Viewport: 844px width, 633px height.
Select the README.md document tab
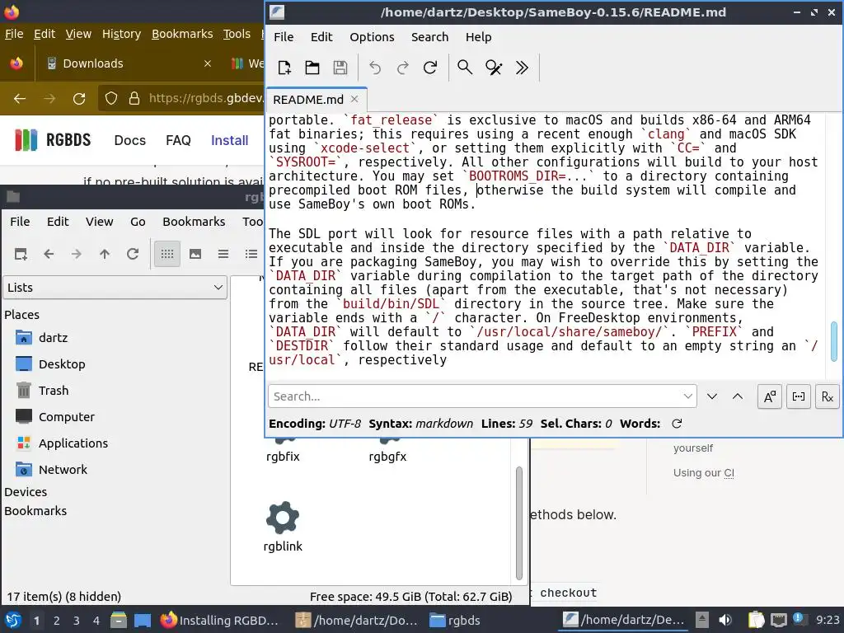coord(308,100)
